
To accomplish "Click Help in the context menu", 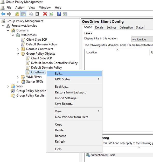I will click(74, 149).
